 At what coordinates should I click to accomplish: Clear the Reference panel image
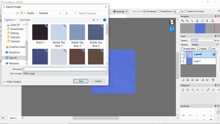pyautogui.click(x=187, y=90)
